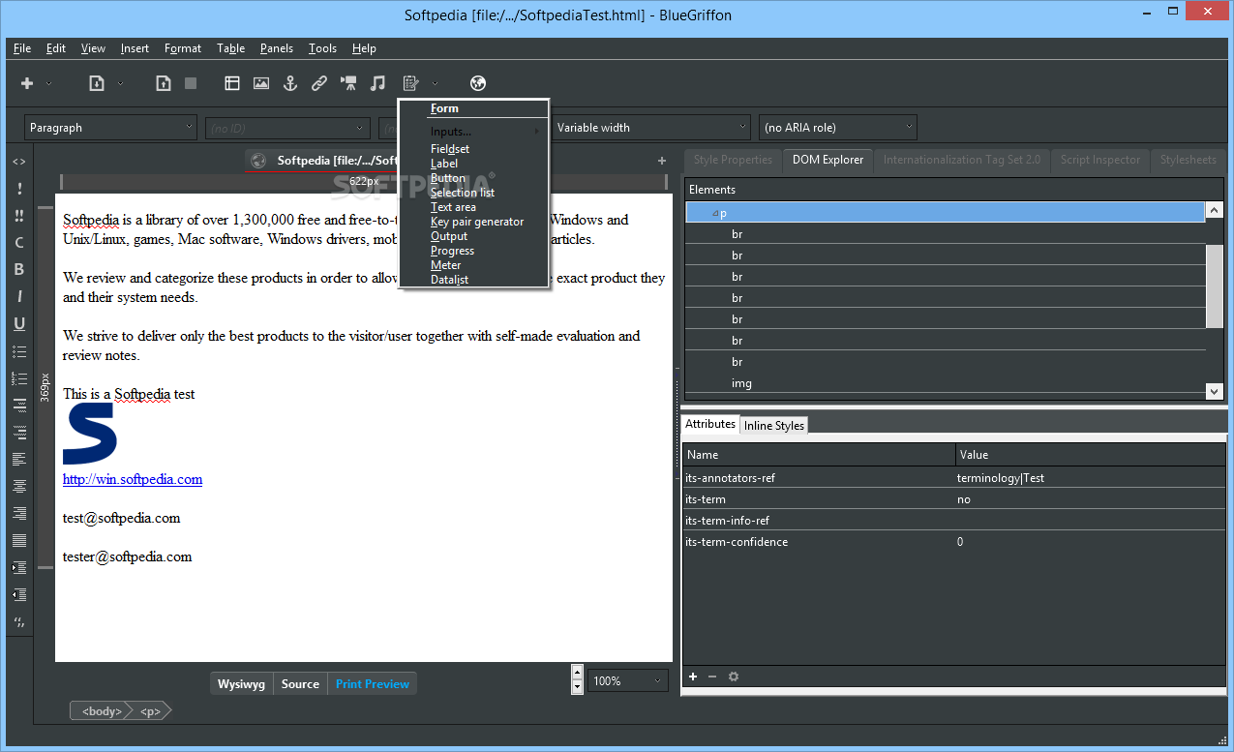This screenshot has height=752, width=1234.
Task: Toggle align center icon
Action: [19, 486]
